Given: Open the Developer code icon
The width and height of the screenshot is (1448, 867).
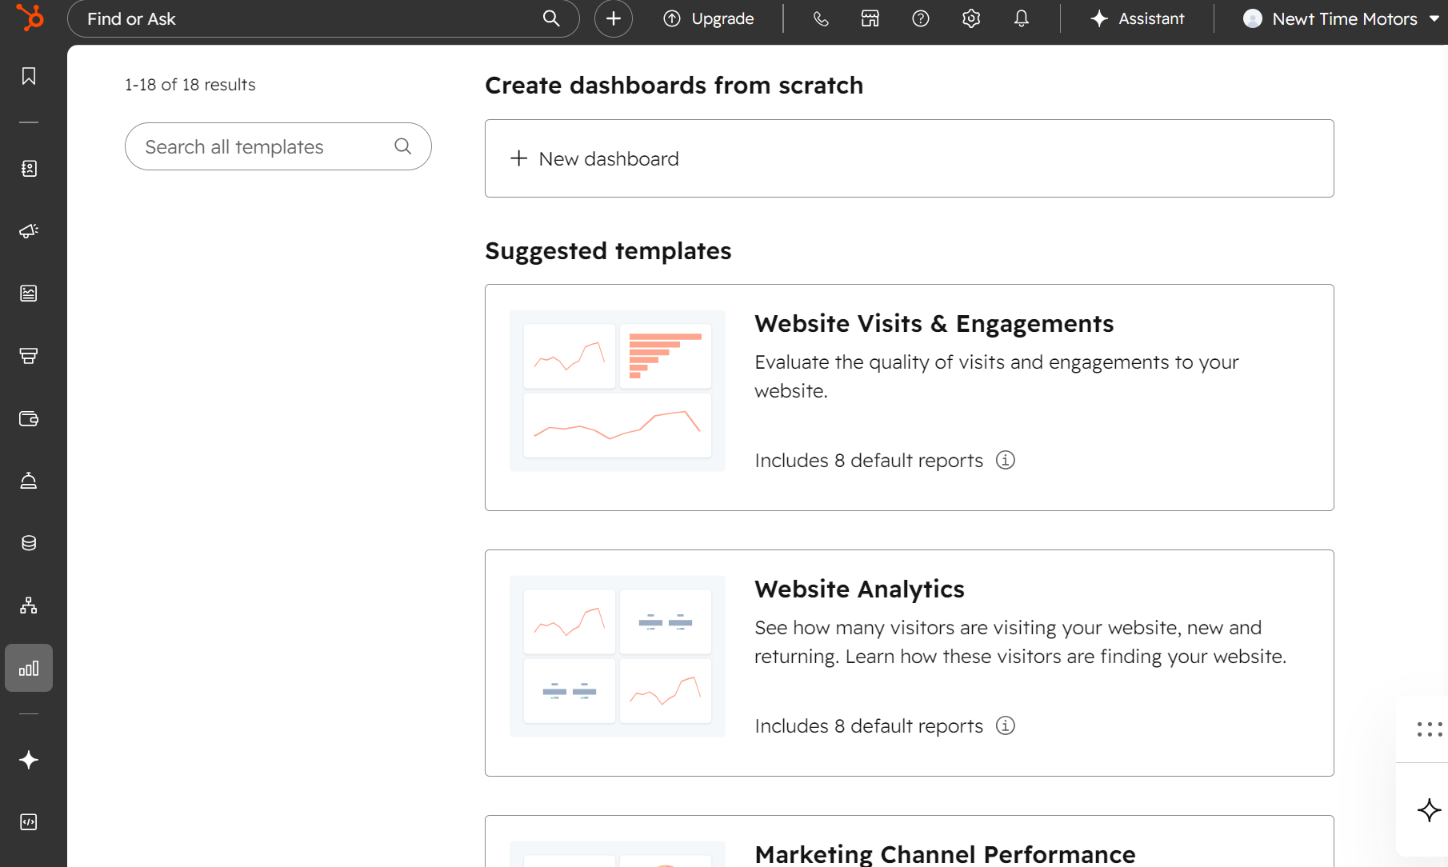Looking at the screenshot, I should [x=29, y=821].
